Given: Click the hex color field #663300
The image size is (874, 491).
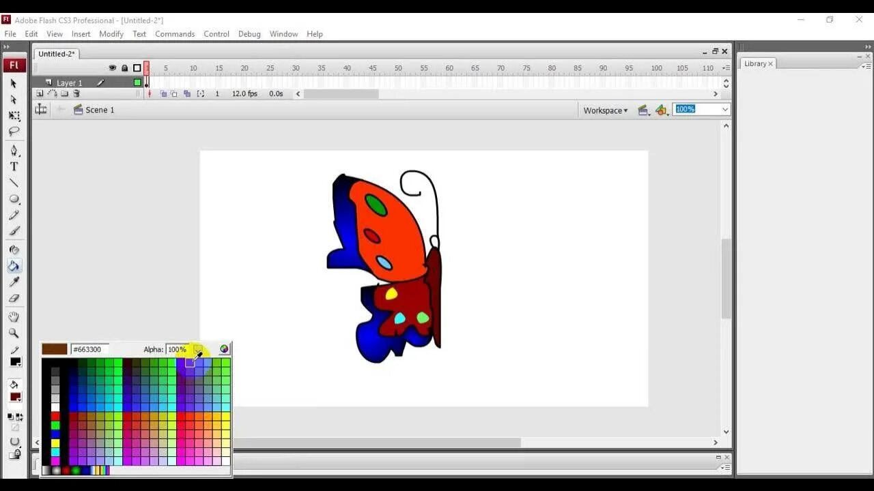Looking at the screenshot, I should [89, 349].
